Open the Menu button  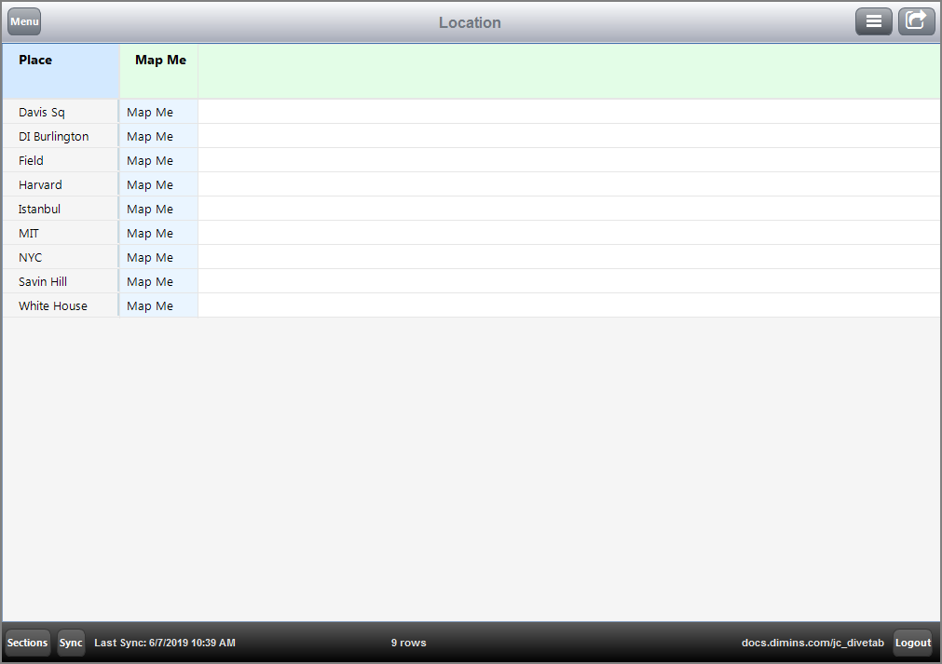tap(24, 21)
